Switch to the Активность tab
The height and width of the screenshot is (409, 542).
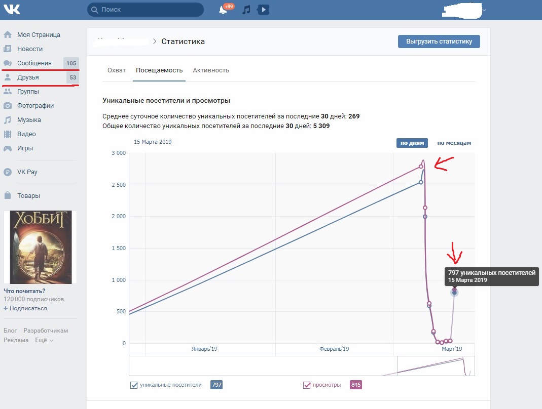click(211, 70)
